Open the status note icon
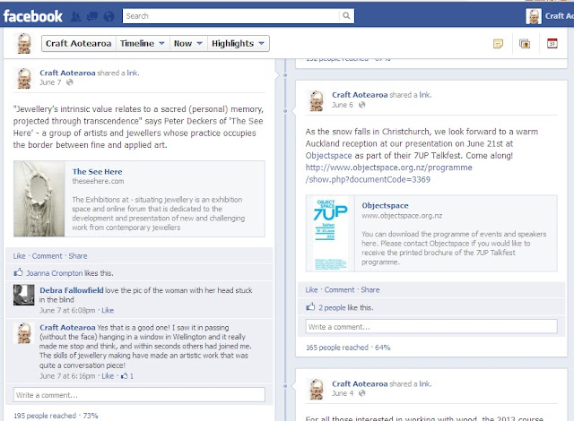Viewport: 574px width, 421px height. [498, 44]
